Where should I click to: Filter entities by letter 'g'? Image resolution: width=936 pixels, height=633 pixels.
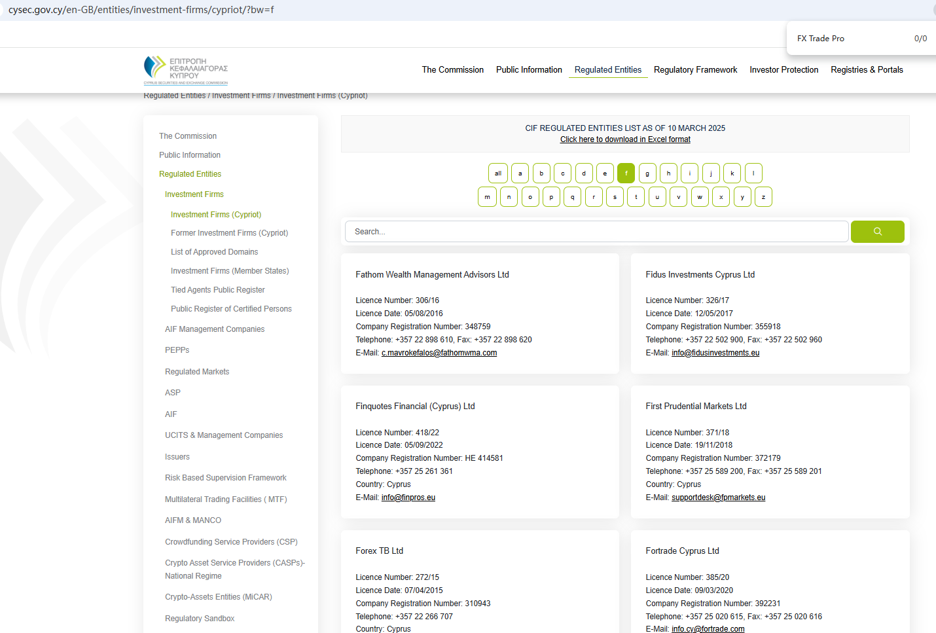pyautogui.click(x=647, y=173)
